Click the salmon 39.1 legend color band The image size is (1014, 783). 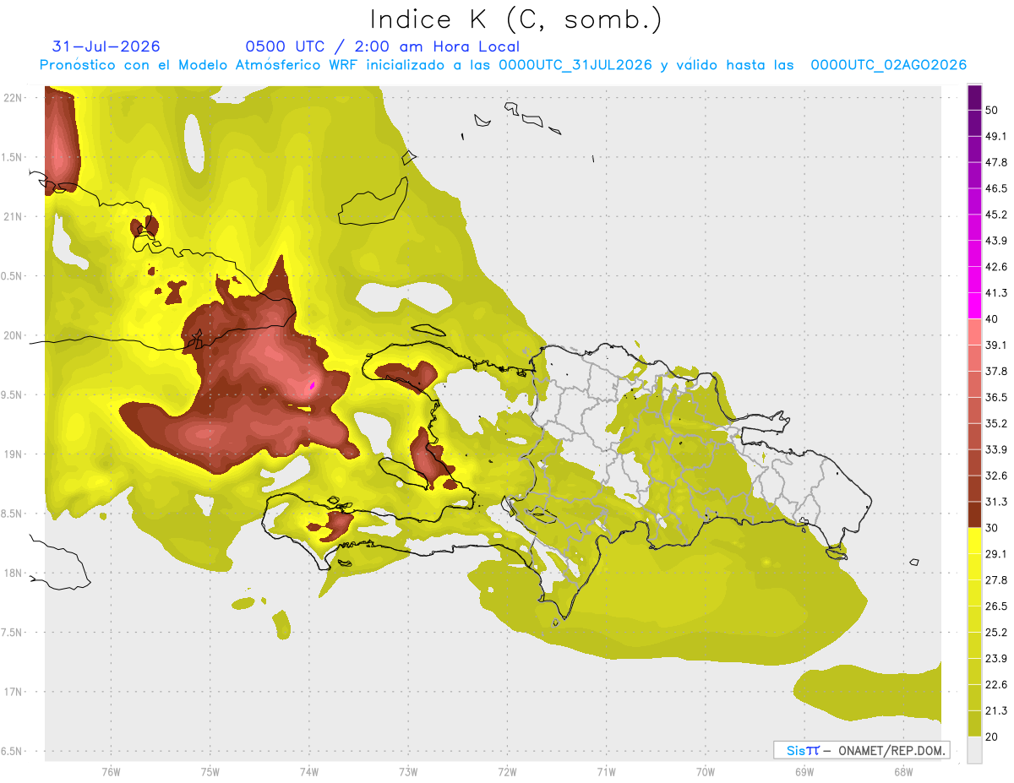(974, 332)
